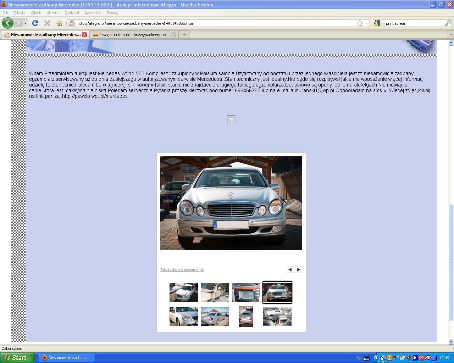Select the dashboard navigation screen thumbnail
The image size is (454, 363).
(x=246, y=292)
